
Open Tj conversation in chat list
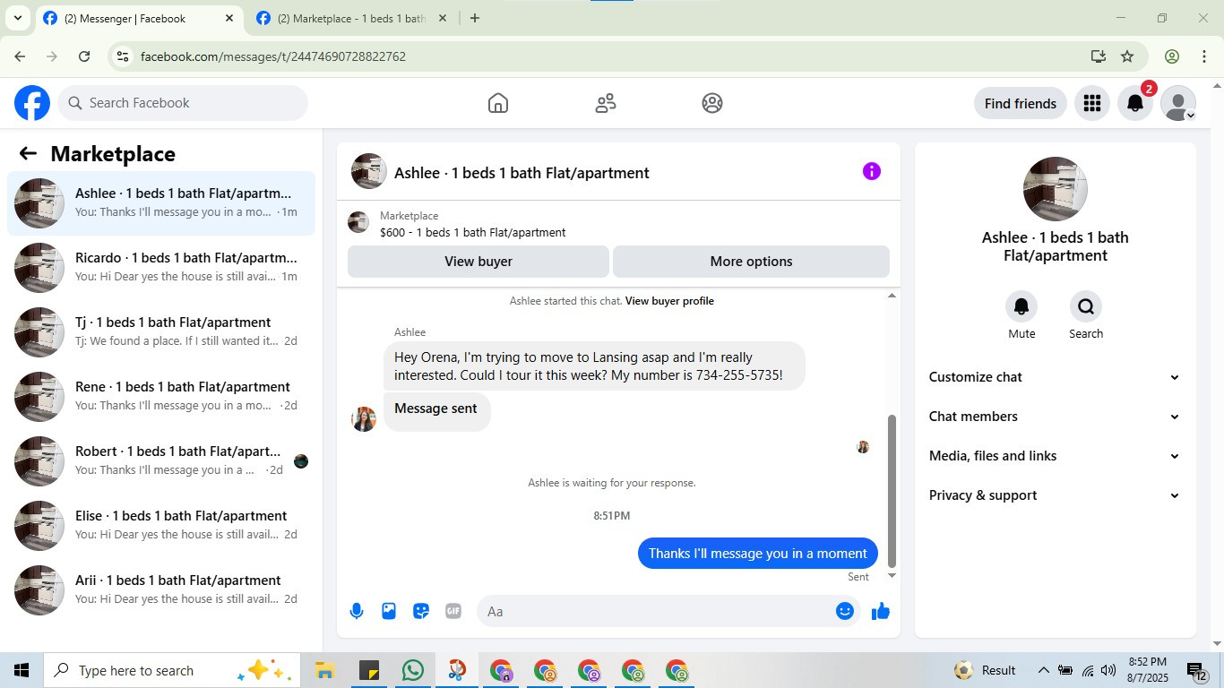161,332
